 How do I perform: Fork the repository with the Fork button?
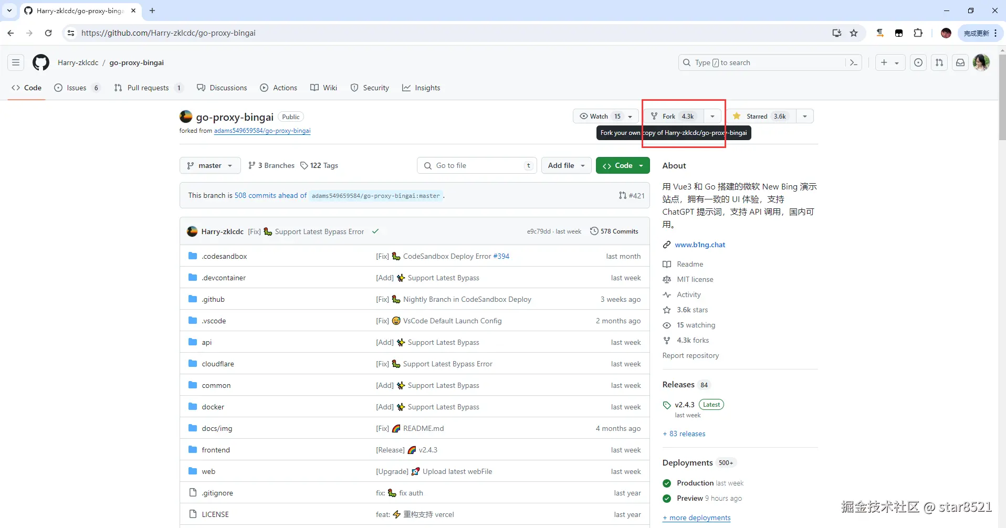(674, 116)
